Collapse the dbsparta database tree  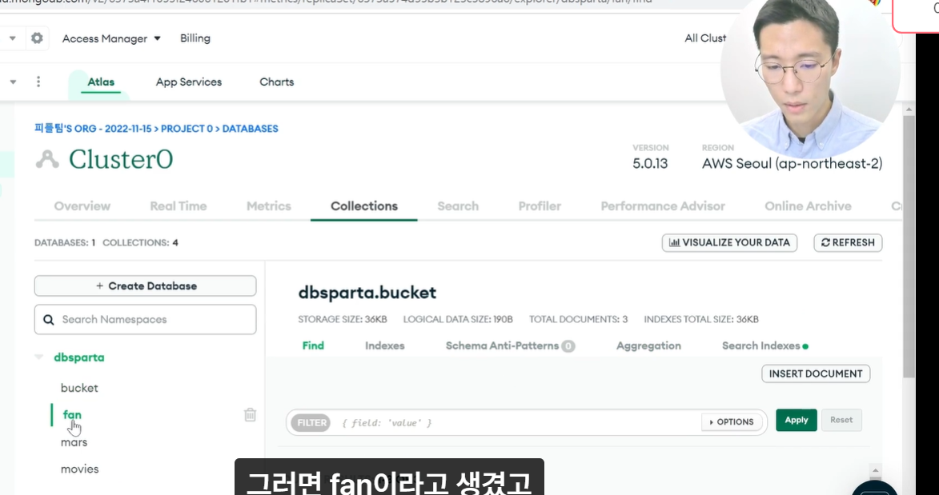click(x=39, y=357)
